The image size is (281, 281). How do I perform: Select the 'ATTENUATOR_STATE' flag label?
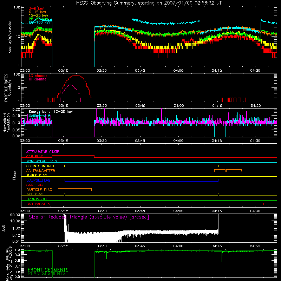[43, 152]
